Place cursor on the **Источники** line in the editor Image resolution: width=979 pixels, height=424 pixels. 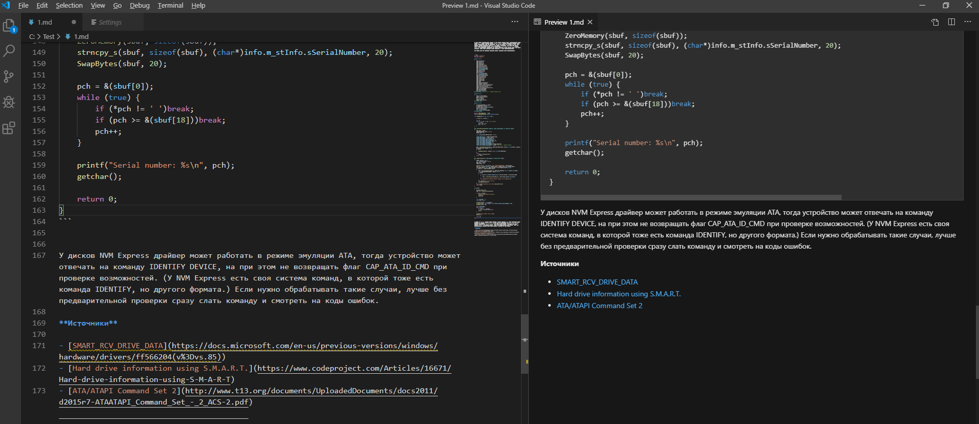pos(88,323)
